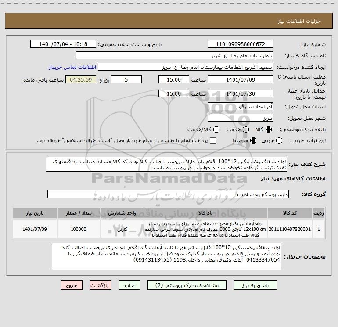The image size is (338, 327).
Task: Click the 'نام کالا' column header
Action: pyautogui.click(x=205, y=213)
